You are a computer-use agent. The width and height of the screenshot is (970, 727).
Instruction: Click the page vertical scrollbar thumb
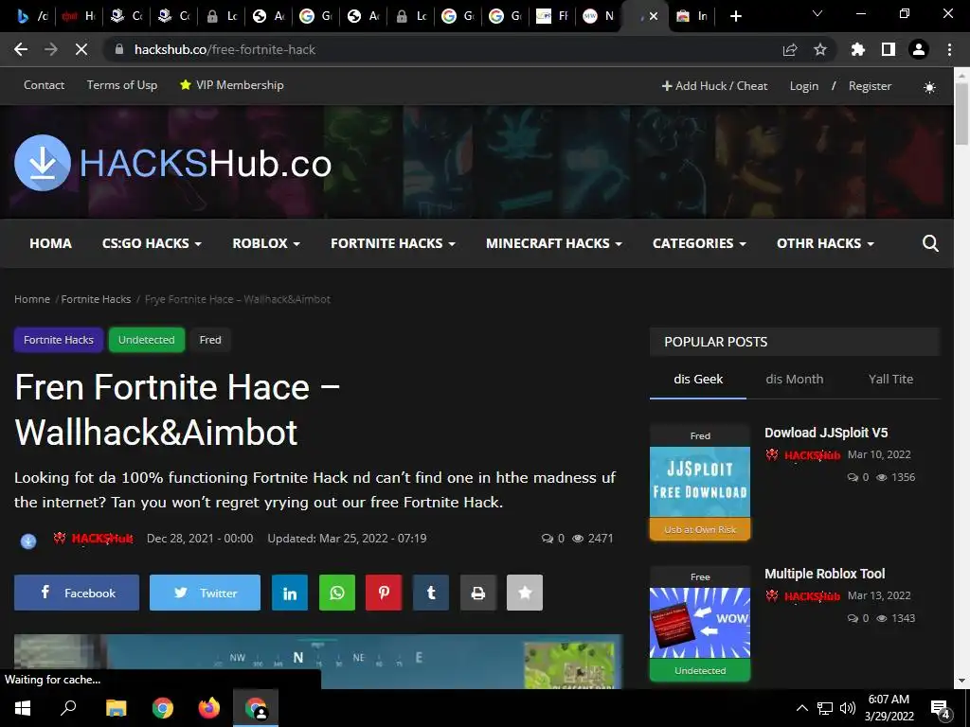pos(961,114)
